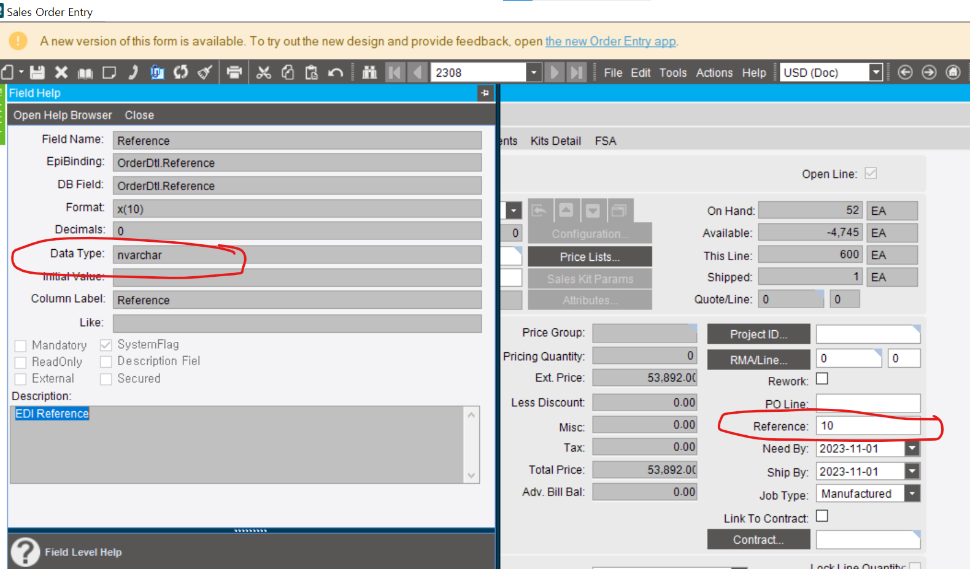Click the PO Line input field
Screen dimensions: 970x569
click(x=868, y=403)
